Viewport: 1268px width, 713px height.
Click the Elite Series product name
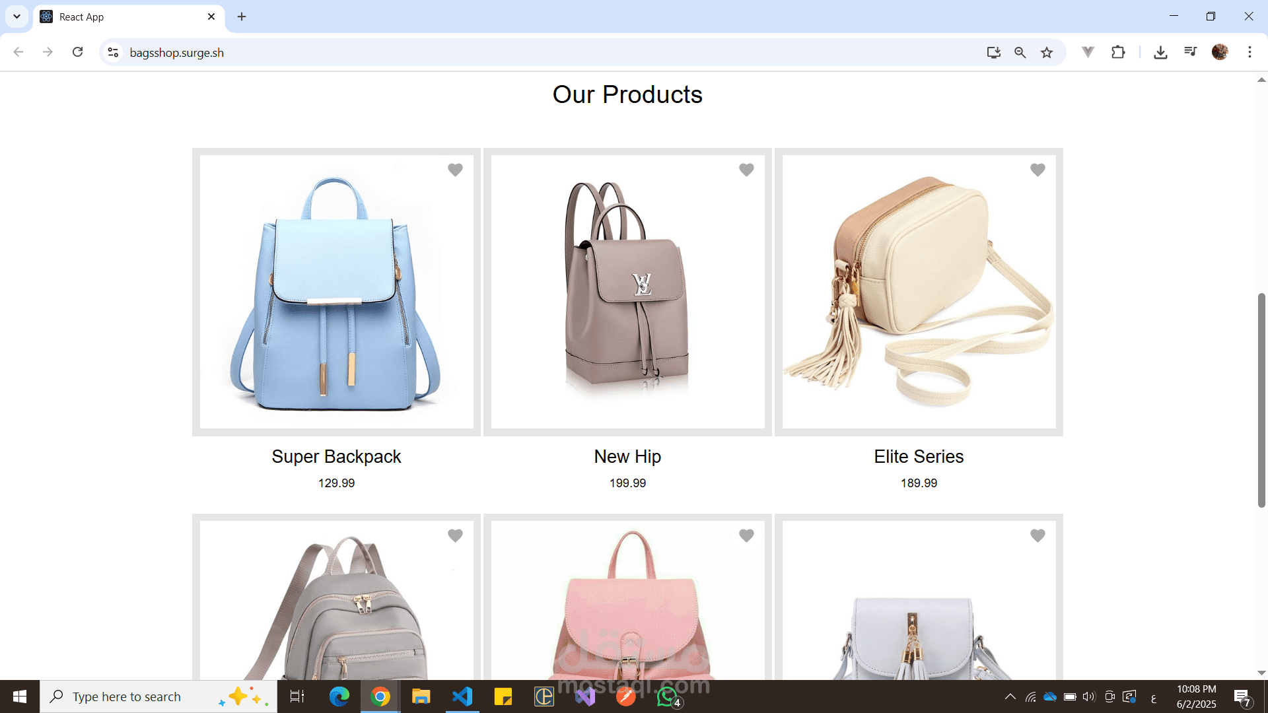(919, 456)
